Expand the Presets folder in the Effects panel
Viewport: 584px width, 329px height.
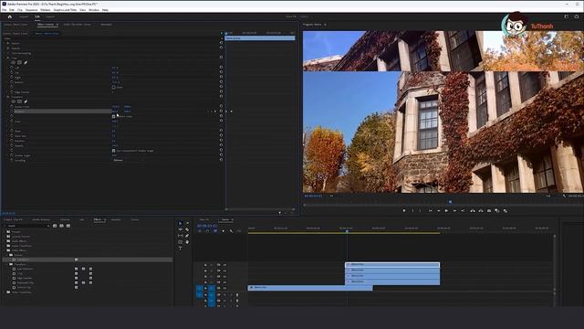(x=5, y=231)
